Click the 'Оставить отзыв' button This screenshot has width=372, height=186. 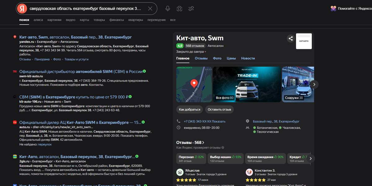click(x=219, y=109)
